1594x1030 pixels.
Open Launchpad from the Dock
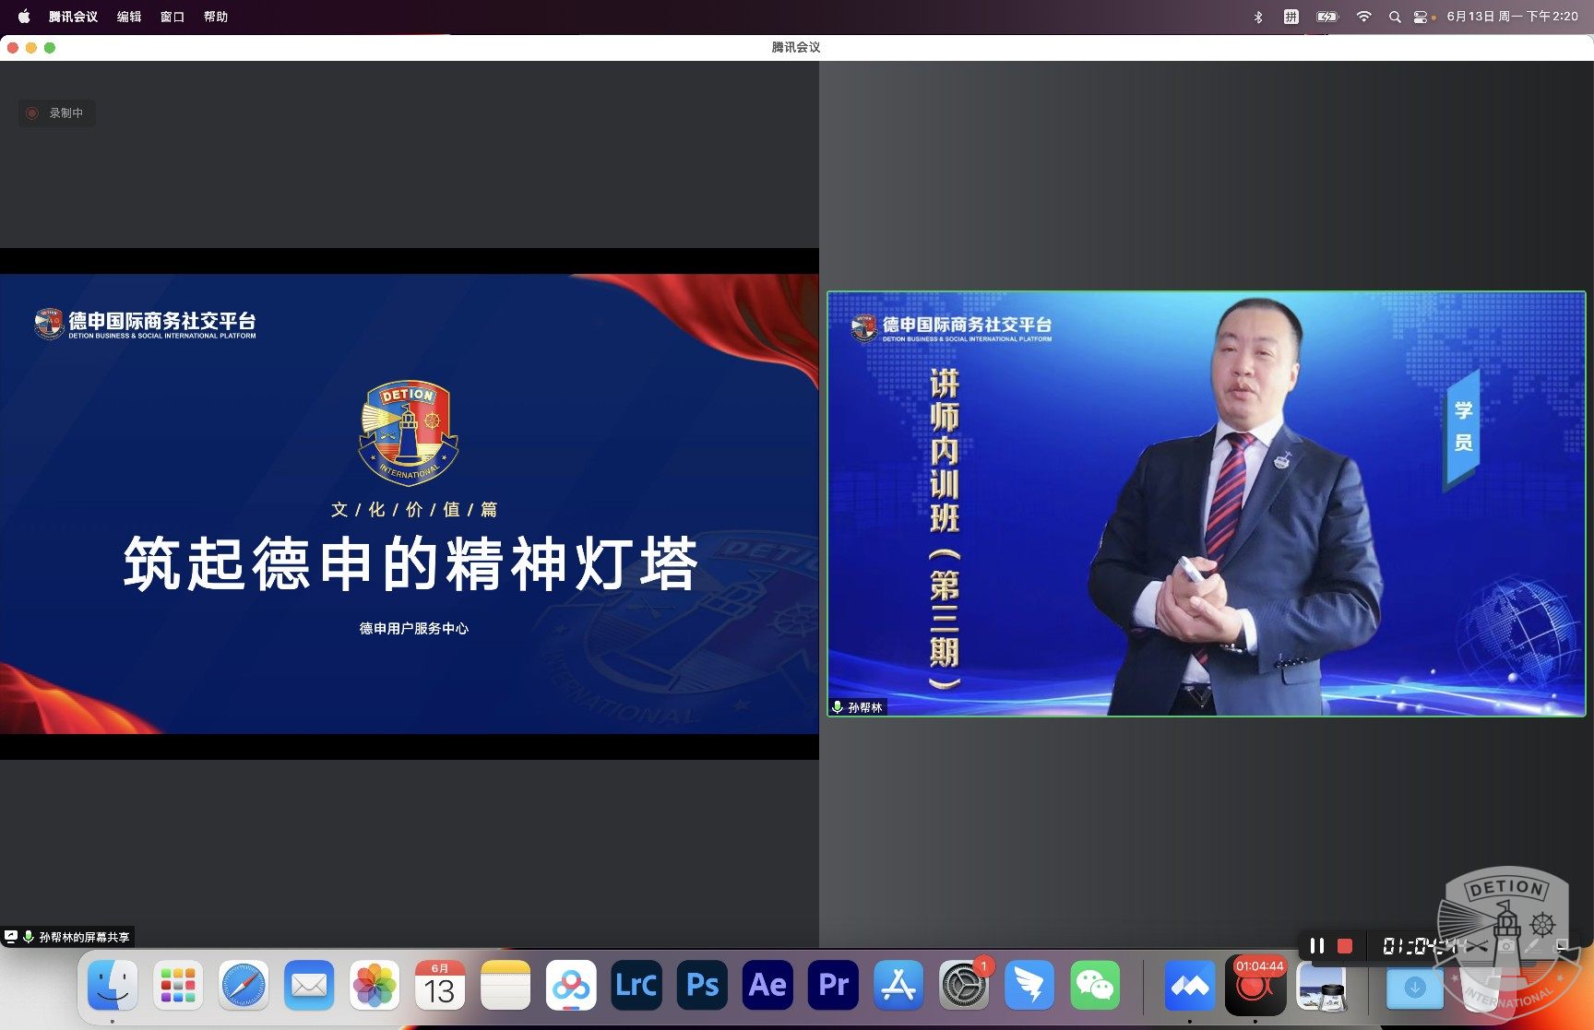click(178, 986)
